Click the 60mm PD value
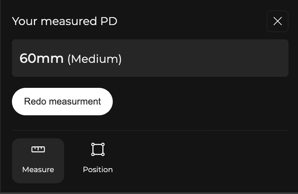The image size is (298, 194). (41, 59)
